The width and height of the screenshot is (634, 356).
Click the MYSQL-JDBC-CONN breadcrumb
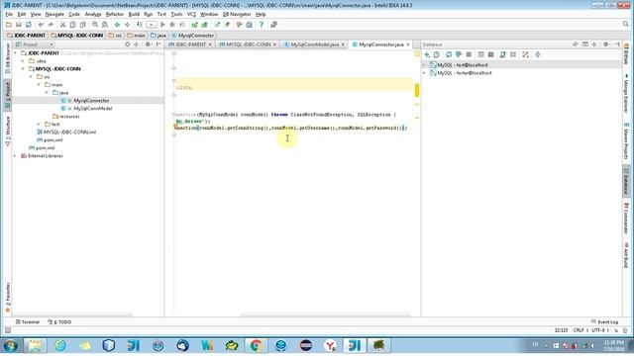[x=77, y=36]
